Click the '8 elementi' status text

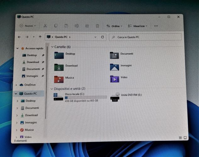[20, 141]
